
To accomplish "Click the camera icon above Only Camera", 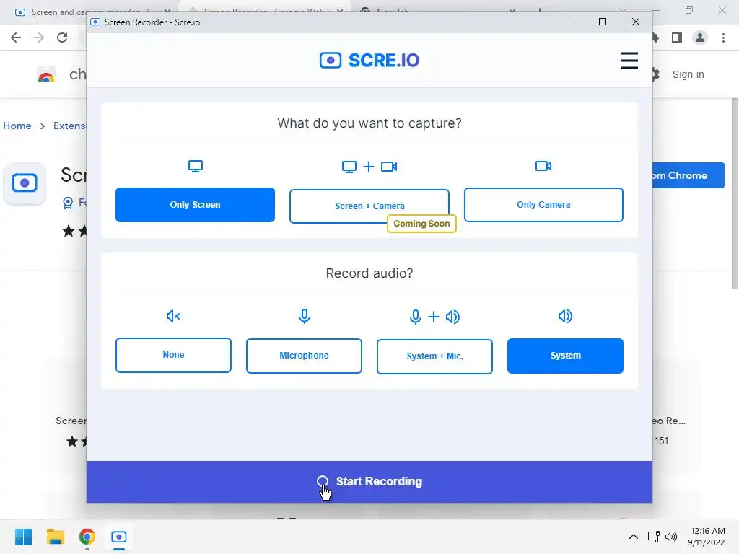I will (543, 166).
